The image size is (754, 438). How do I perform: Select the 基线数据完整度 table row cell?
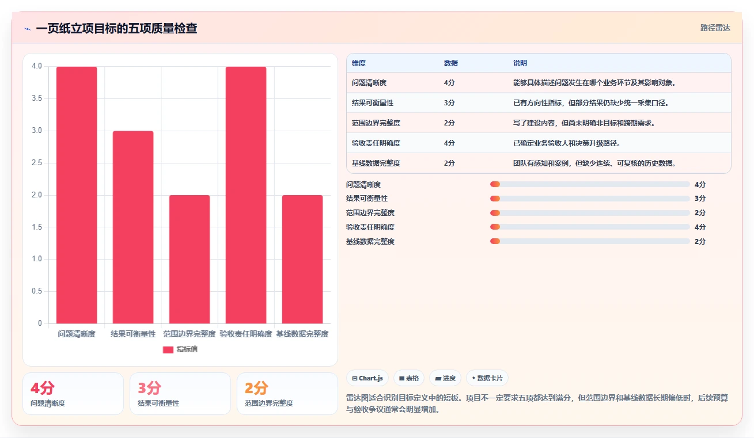[376, 163]
